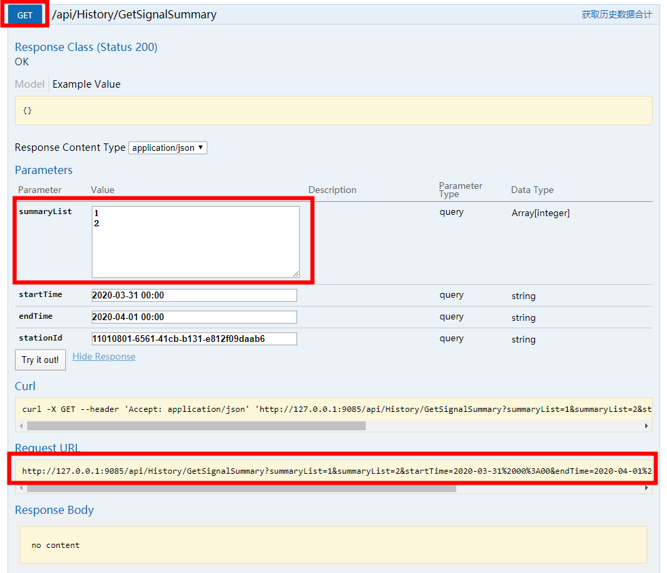Click the Hide Response link
Image resolution: width=667 pixels, height=573 pixels.
104,356
